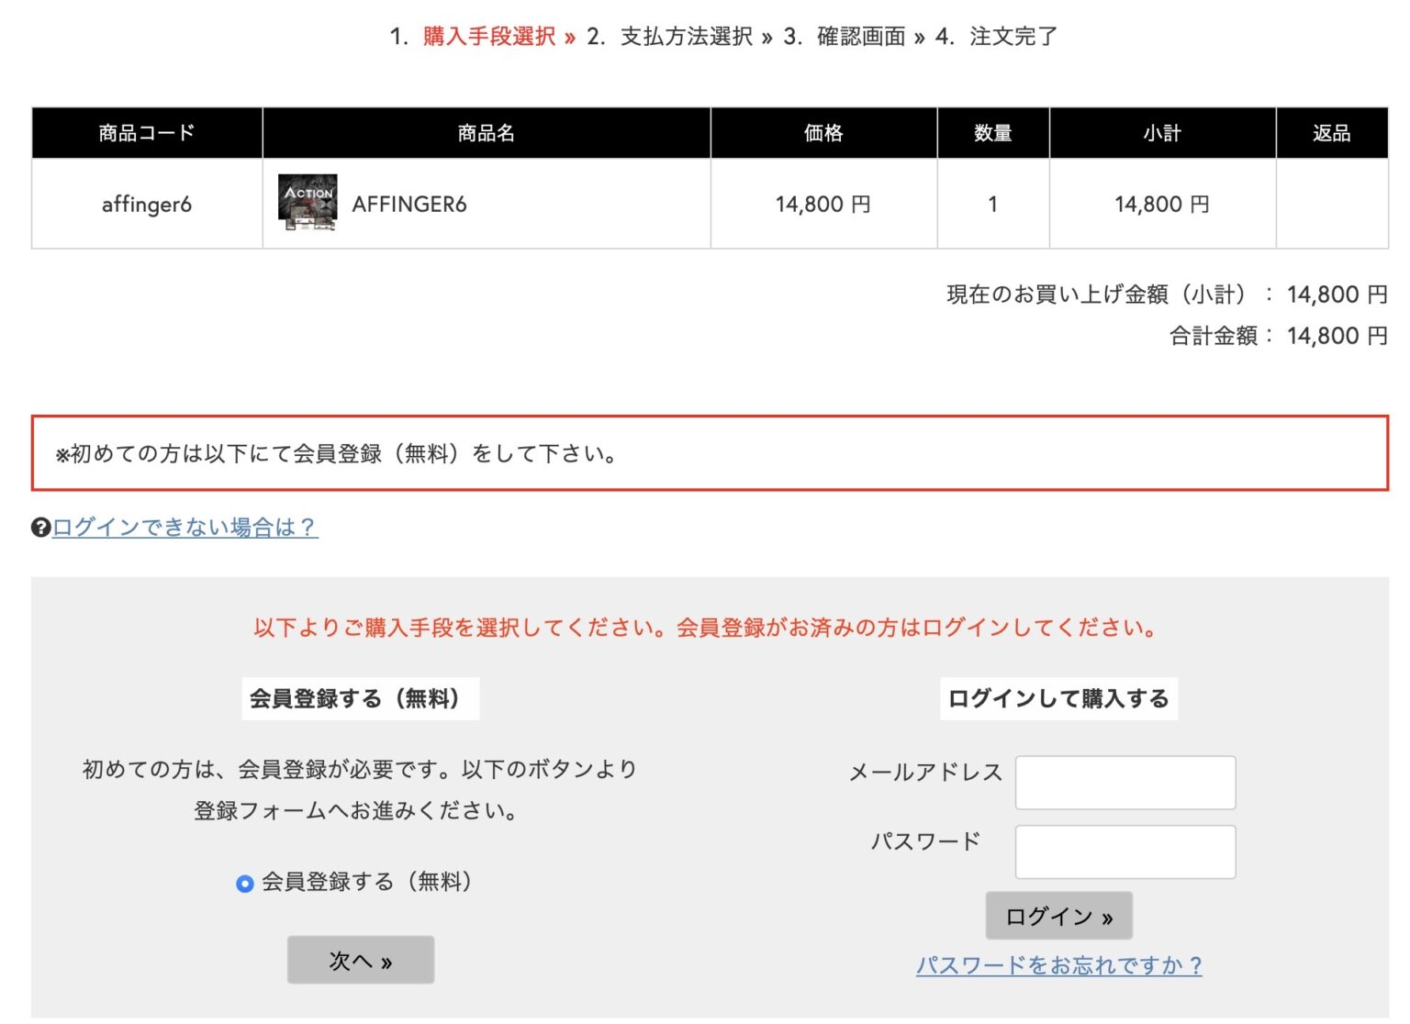Click the メールアドレス input field
Screen dimensions: 1410x1024
click(1125, 782)
